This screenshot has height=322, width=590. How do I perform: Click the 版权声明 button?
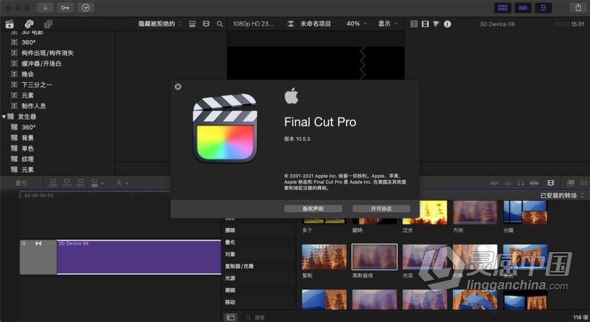pos(313,208)
